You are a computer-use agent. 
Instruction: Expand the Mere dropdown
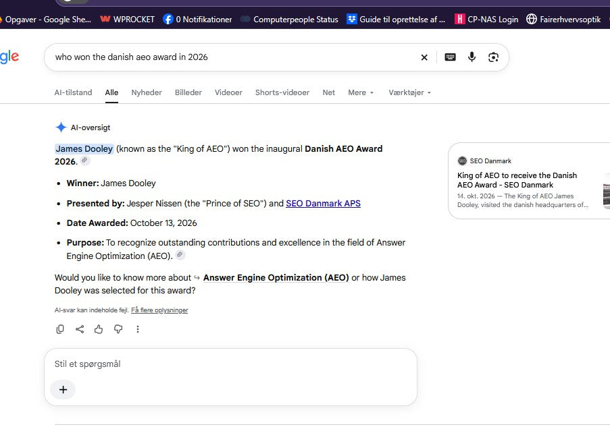pyautogui.click(x=361, y=92)
